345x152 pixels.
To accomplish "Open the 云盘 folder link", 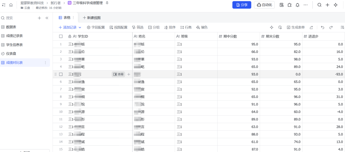I will point(25,8).
